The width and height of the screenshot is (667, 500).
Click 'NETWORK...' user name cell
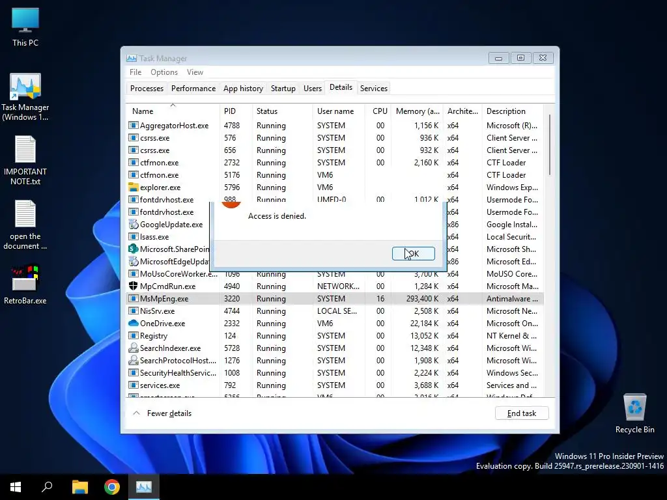338,286
